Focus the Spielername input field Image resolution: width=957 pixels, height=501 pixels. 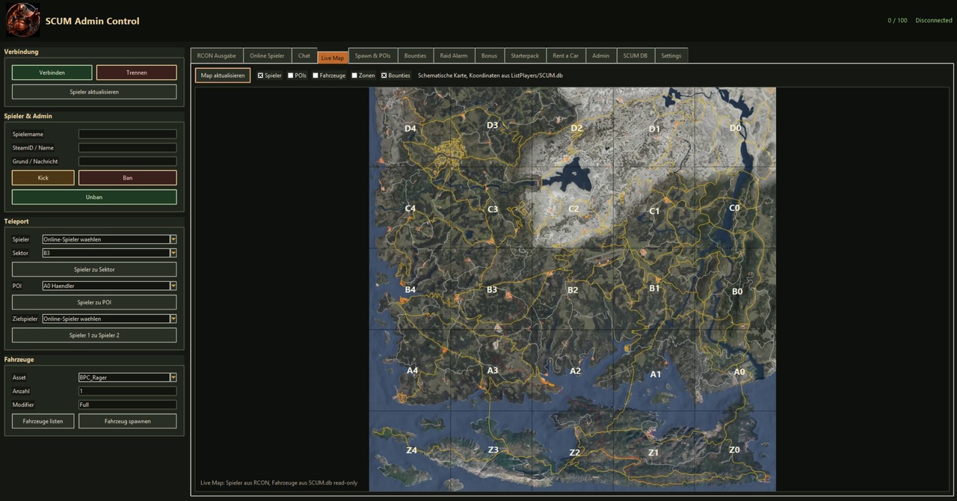[128, 135]
